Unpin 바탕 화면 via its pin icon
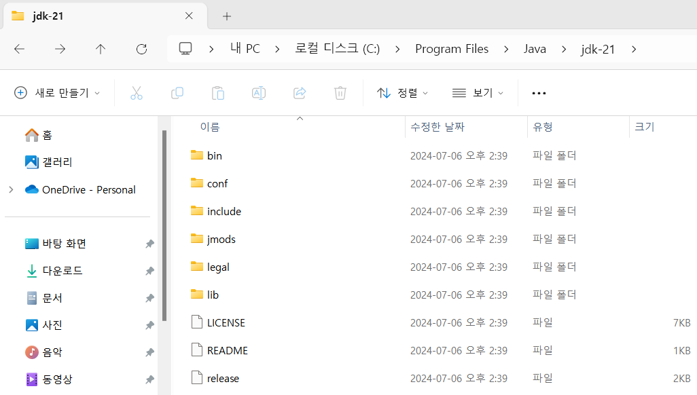This screenshot has height=395, width=697. pyautogui.click(x=150, y=244)
